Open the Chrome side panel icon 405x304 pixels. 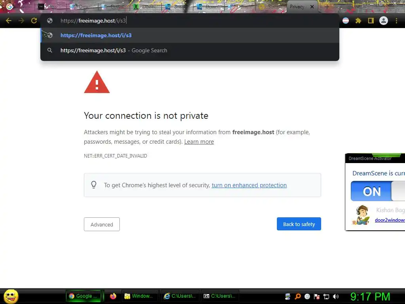(x=371, y=21)
